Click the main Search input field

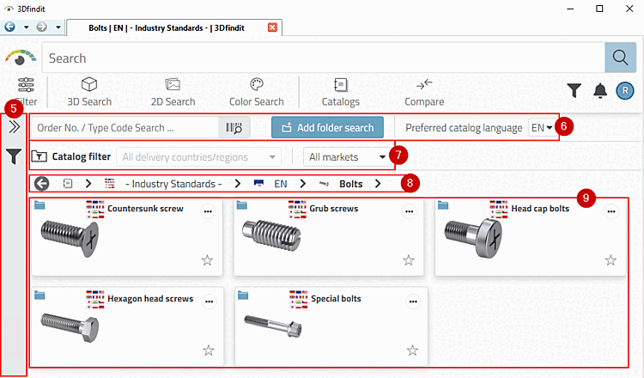tap(324, 58)
